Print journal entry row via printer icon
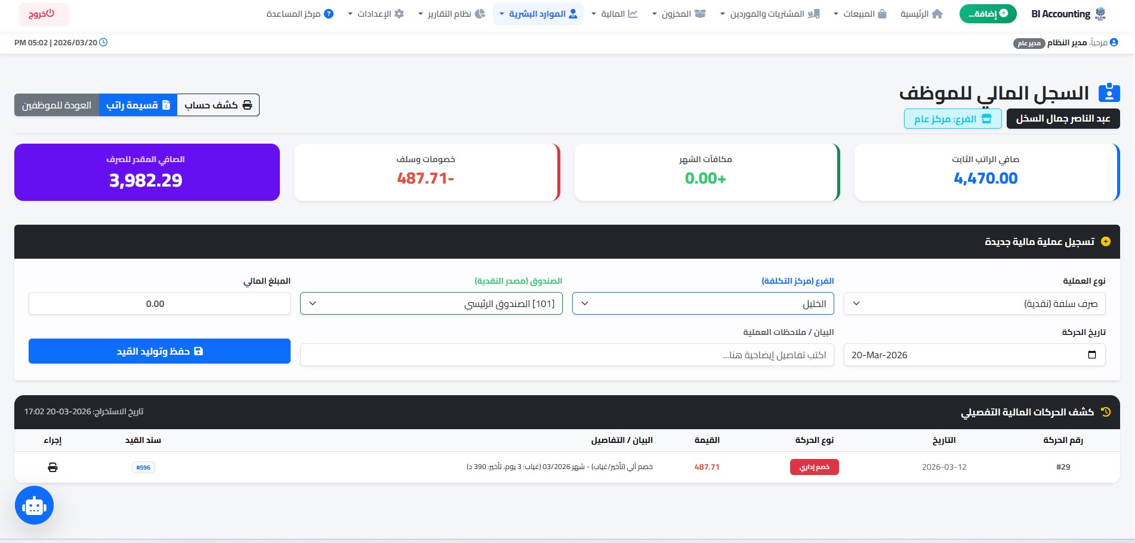The image size is (1135, 543). [x=53, y=467]
